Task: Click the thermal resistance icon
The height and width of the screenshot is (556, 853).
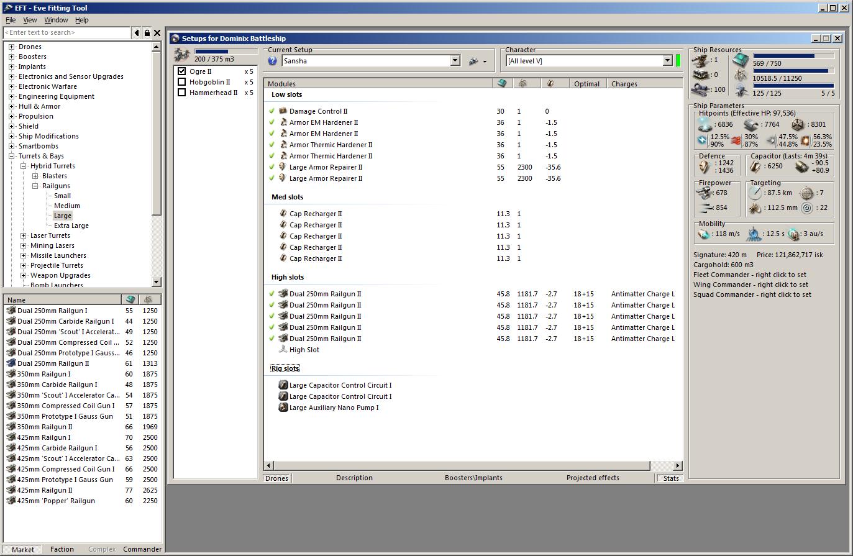Action: click(736, 140)
